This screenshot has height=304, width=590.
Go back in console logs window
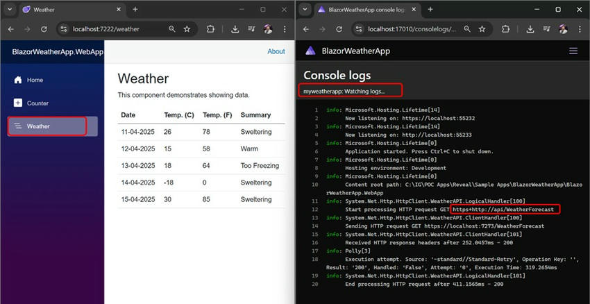coord(306,29)
